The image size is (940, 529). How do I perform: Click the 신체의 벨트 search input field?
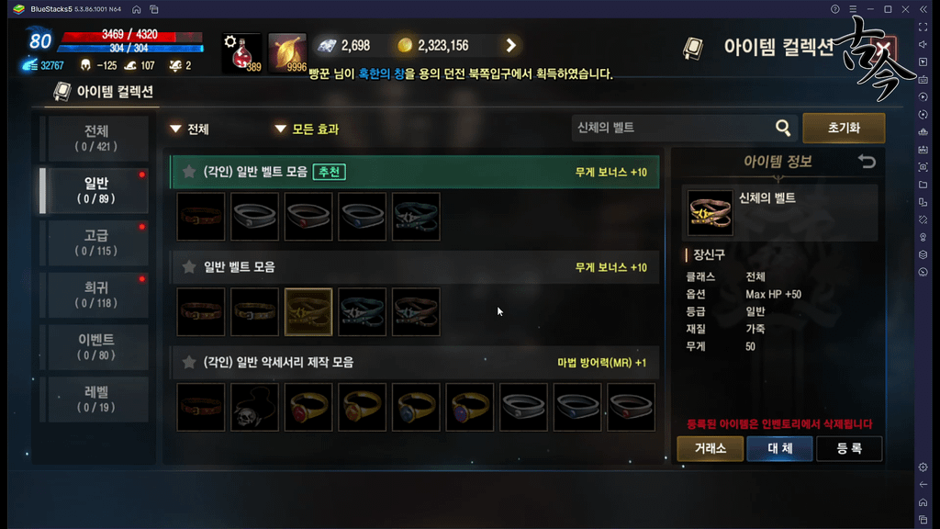[671, 128]
